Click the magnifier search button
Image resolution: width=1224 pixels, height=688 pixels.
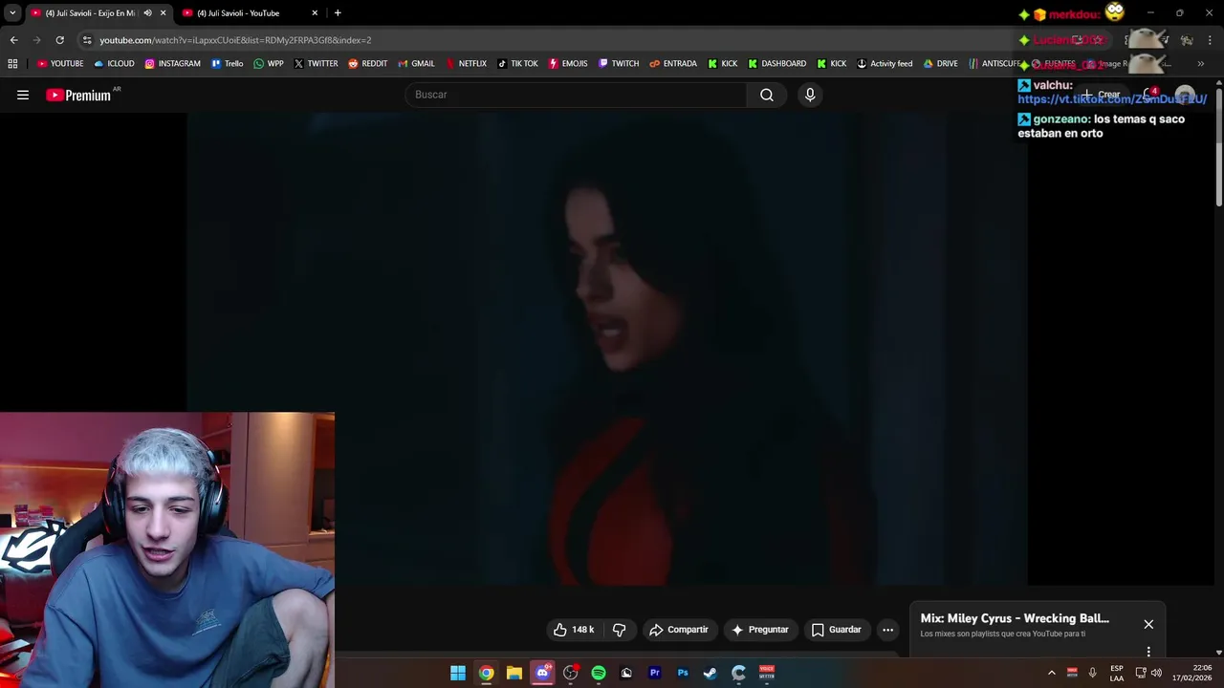pos(767,95)
